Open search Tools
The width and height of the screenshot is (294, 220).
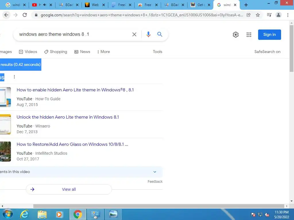(158, 52)
